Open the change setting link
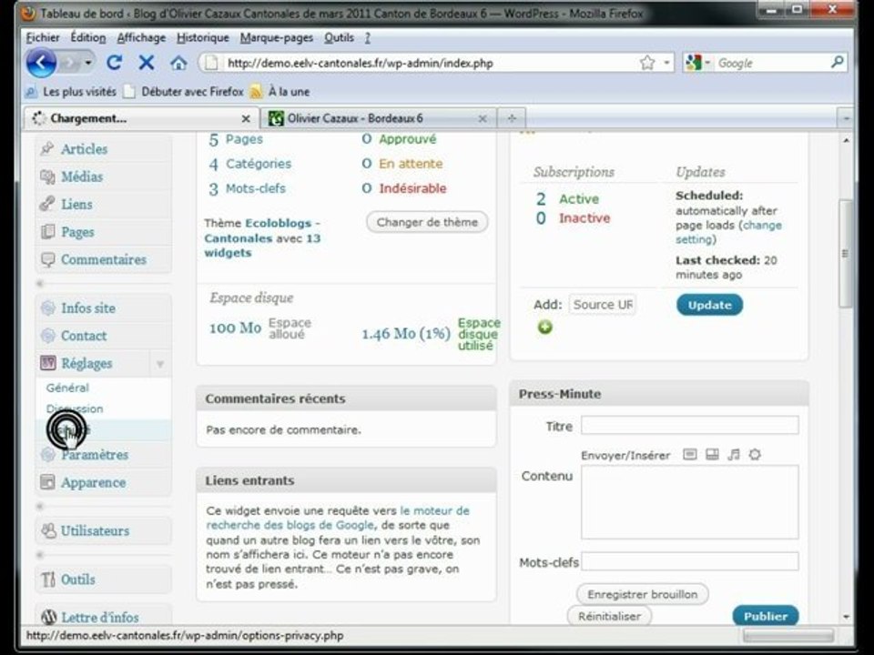Screen dimensions: 874x655 728,232
